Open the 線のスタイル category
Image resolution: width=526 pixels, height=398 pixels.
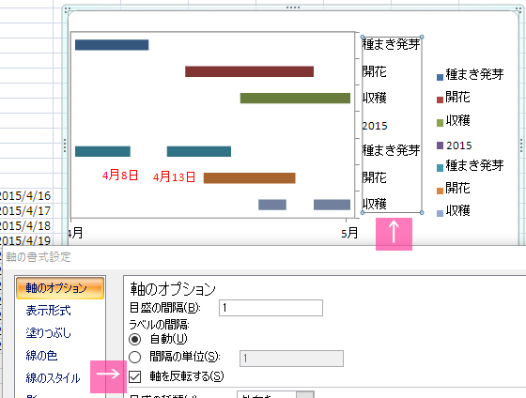pyautogui.click(x=53, y=378)
